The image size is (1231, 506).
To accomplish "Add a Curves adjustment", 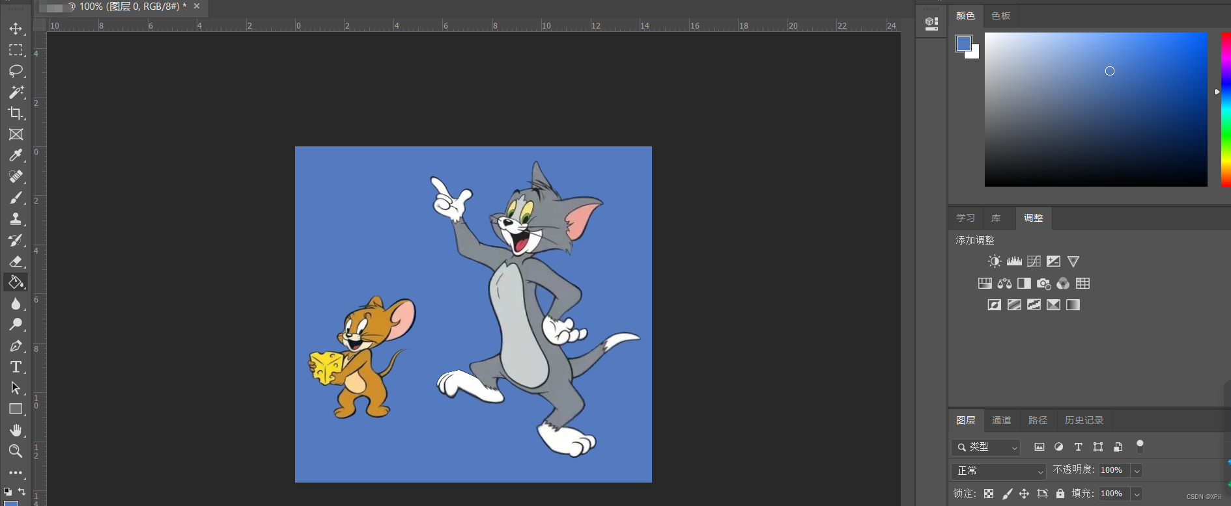I will point(1034,261).
